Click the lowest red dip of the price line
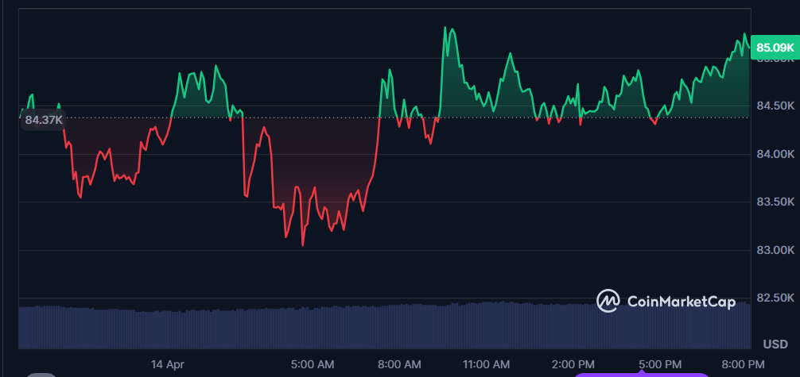This screenshot has height=377, width=800. [x=303, y=244]
